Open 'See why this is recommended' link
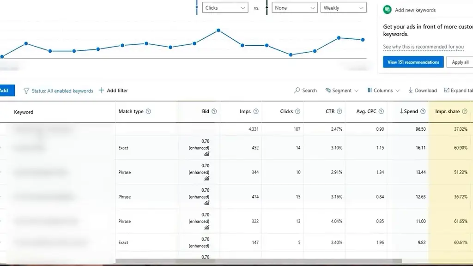473x266 pixels. 423,47
